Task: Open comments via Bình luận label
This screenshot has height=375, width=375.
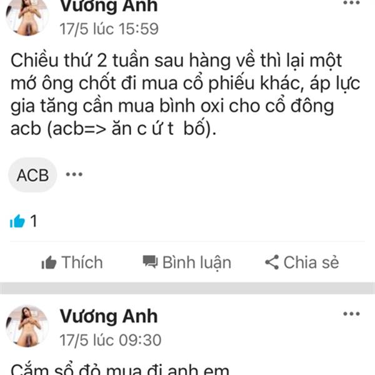Action: click(x=197, y=263)
